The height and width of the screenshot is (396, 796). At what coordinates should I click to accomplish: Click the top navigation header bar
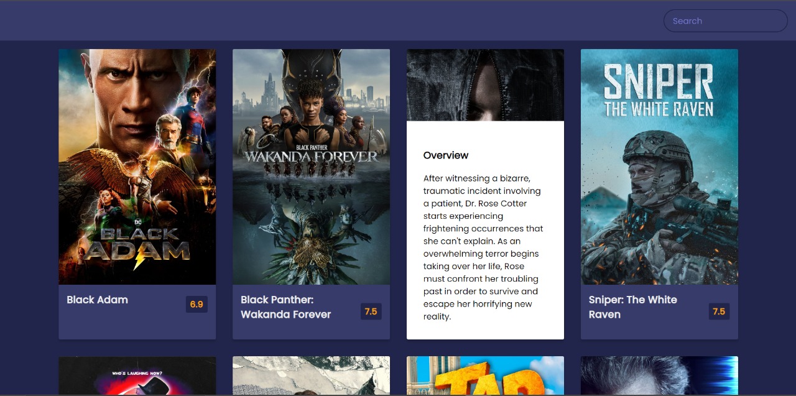click(398, 21)
